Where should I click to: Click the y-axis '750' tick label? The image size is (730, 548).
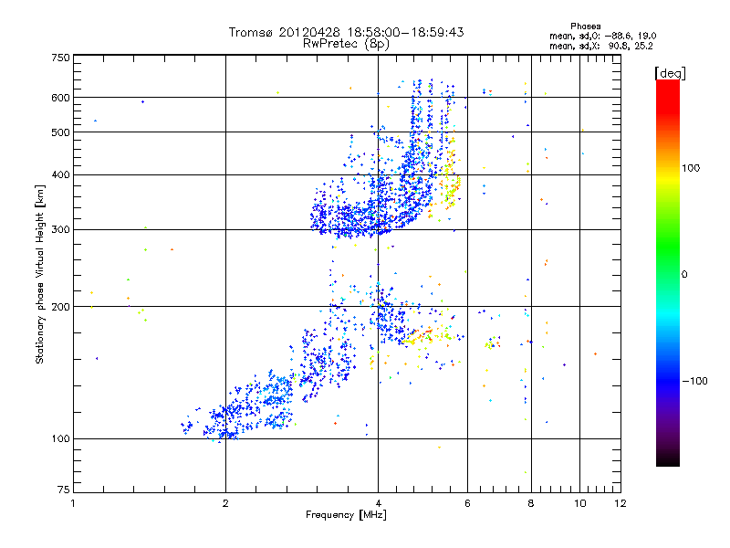click(60, 58)
